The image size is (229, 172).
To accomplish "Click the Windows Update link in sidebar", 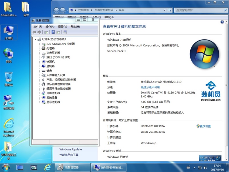I will [70, 149].
